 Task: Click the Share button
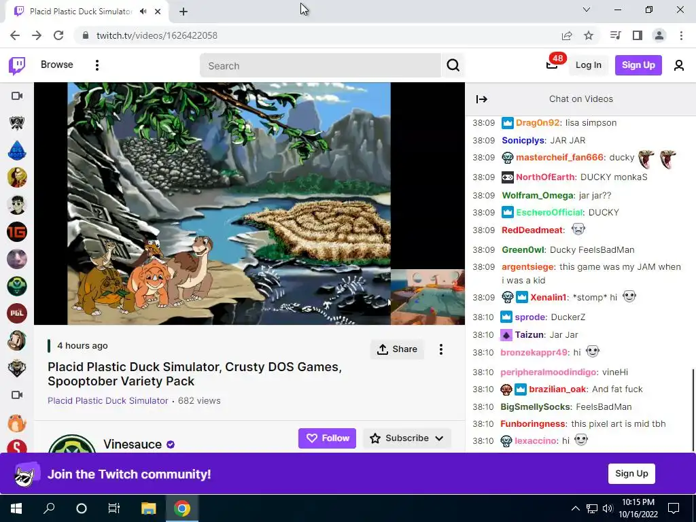point(397,349)
